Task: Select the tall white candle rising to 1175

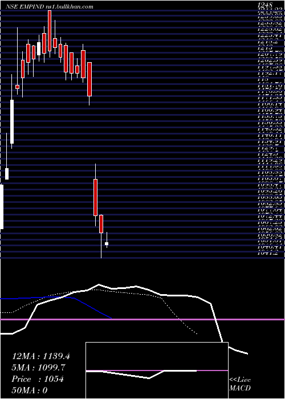Action: point(12,121)
